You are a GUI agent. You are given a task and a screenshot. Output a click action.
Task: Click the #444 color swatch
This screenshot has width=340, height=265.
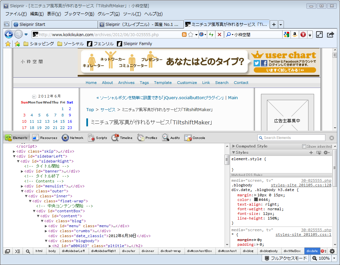(256, 200)
